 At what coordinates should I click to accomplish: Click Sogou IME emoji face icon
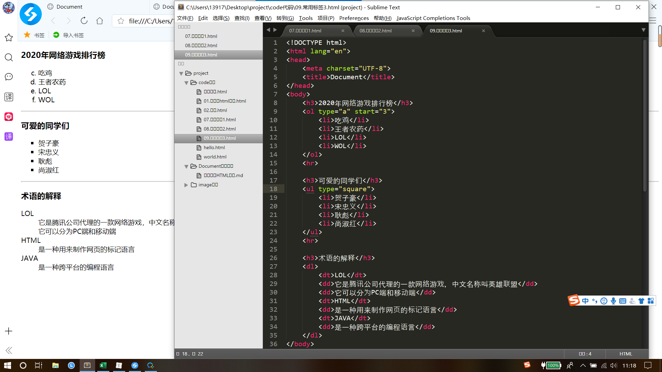[604, 301]
